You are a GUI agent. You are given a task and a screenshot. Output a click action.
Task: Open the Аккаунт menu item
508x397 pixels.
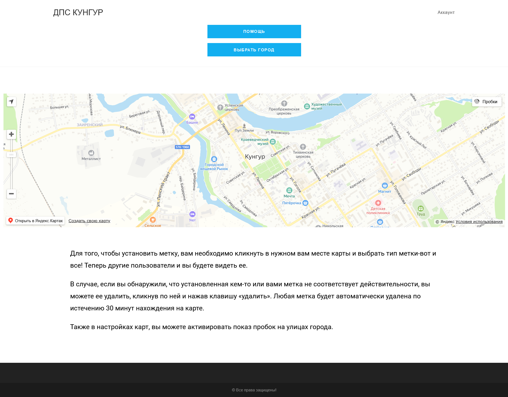446,12
